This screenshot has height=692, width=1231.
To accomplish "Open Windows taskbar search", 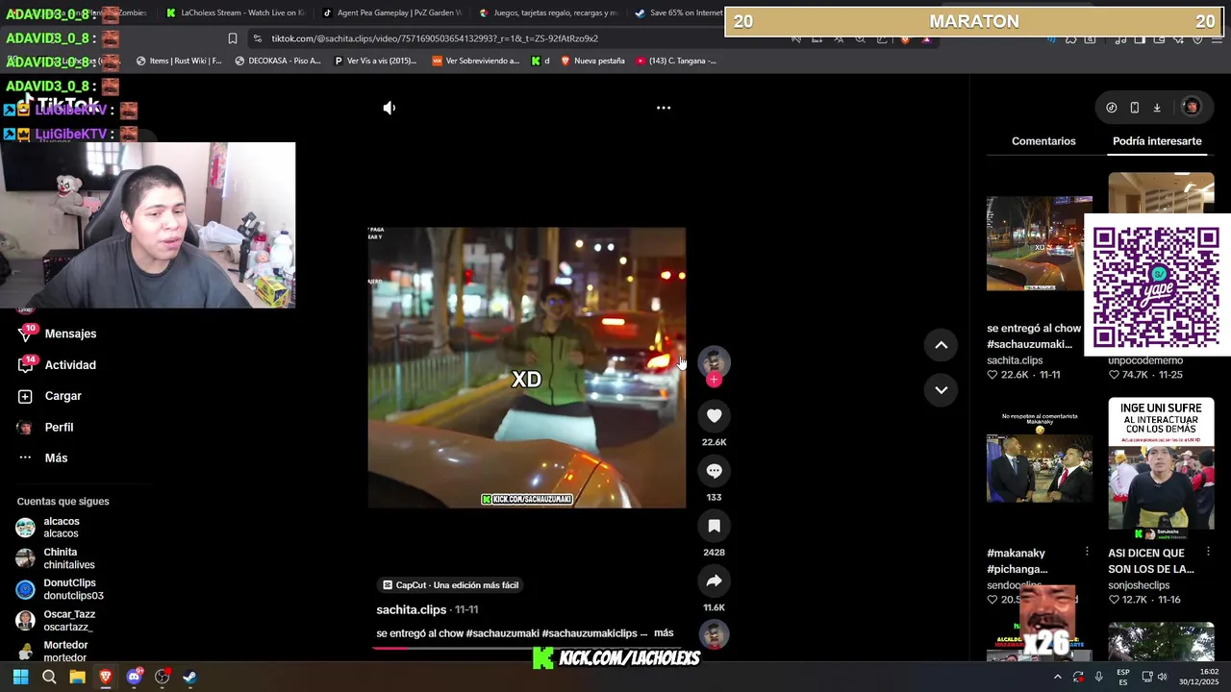I will tap(49, 677).
